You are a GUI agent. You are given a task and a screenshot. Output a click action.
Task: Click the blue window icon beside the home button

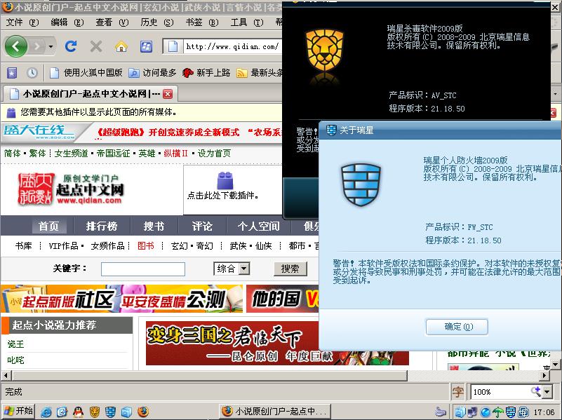pos(146,46)
